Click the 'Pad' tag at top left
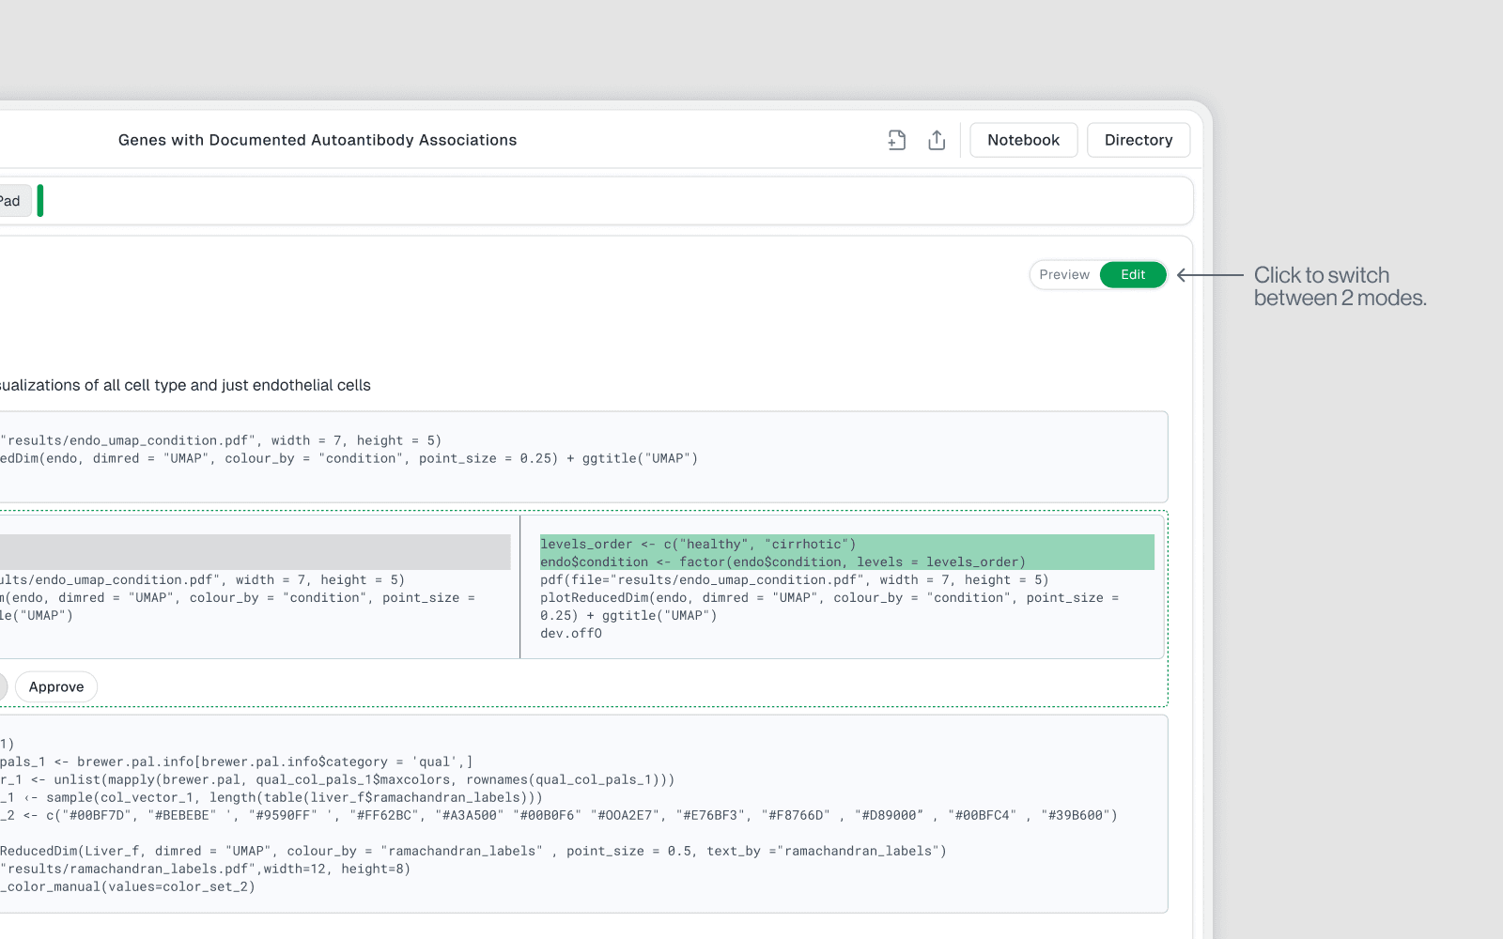This screenshot has width=1503, height=939. coord(13,201)
